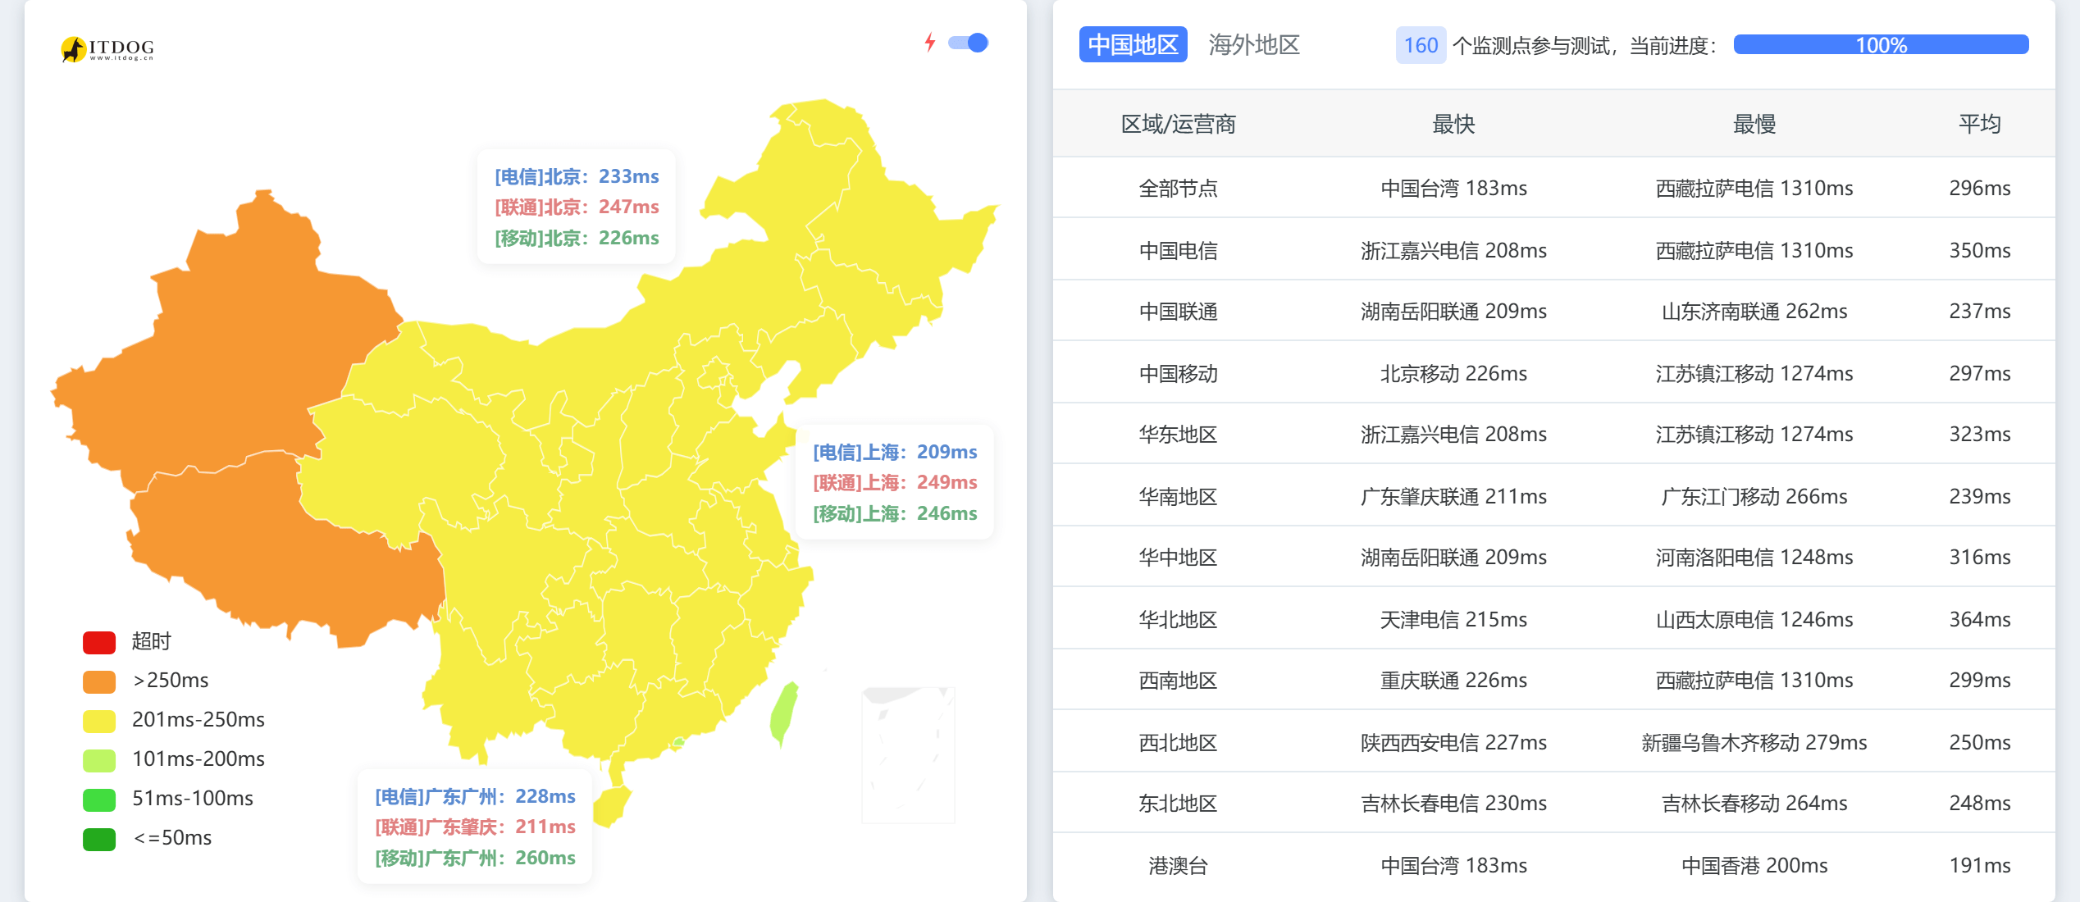Select the 中国地区 tab
2080x902 pixels.
1133,44
